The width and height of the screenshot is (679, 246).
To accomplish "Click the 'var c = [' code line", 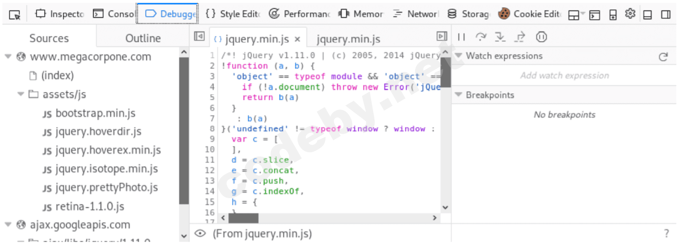I will [x=255, y=139].
